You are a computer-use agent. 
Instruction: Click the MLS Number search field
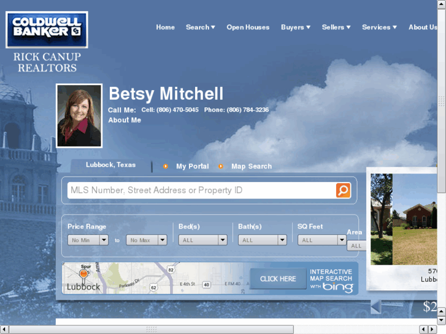coord(201,190)
